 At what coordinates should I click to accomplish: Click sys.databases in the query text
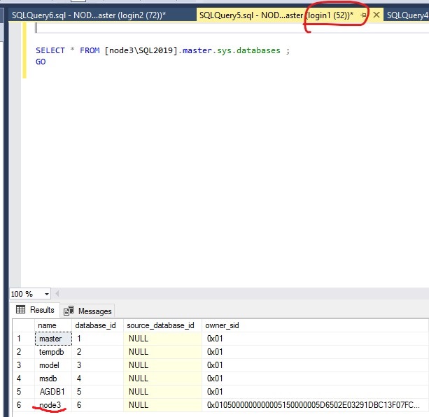248,50
